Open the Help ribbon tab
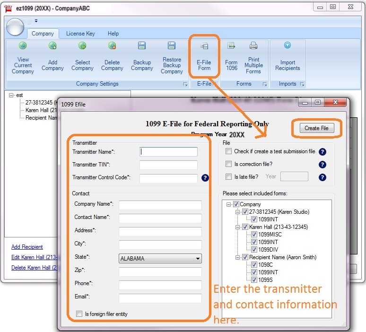This screenshot has width=366, height=332. point(113,34)
